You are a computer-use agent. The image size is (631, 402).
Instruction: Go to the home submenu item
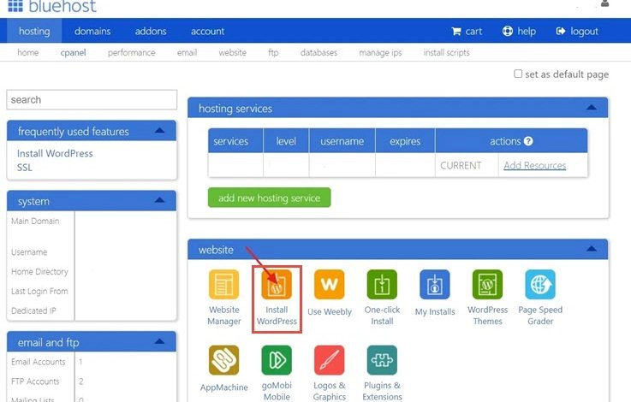click(27, 52)
